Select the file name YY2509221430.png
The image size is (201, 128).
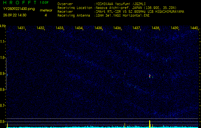(x=19, y=9)
